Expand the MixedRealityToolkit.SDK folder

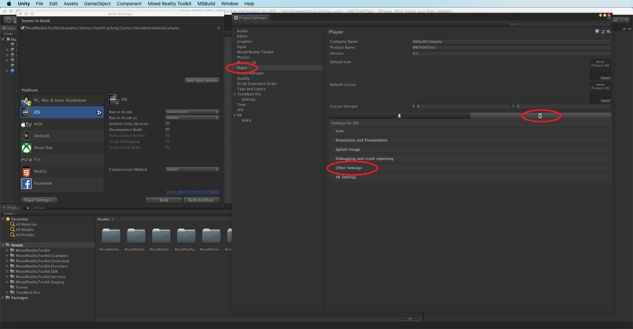coord(7,272)
